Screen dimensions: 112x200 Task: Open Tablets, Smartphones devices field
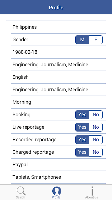58,177
